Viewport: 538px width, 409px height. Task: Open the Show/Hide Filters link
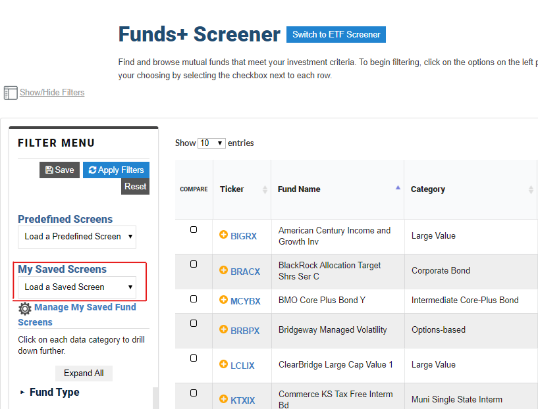[x=52, y=93]
